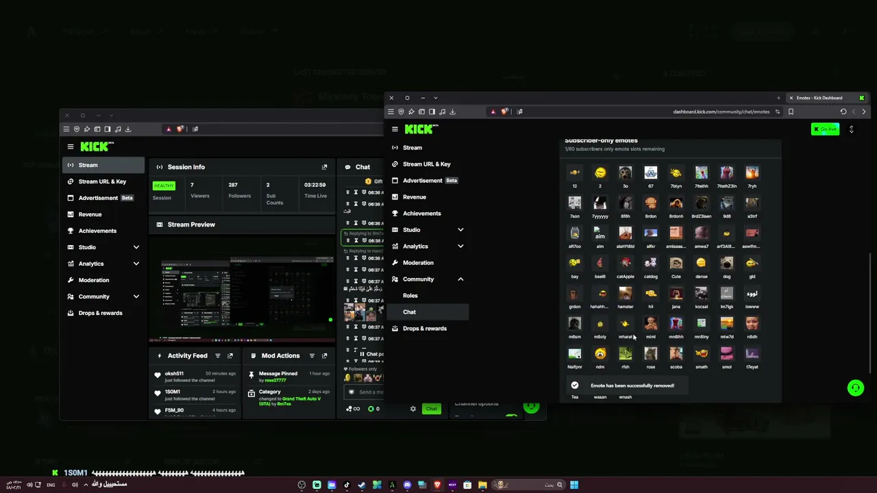Click the green Chat send button
This screenshot has height=493, width=877.
click(431, 409)
